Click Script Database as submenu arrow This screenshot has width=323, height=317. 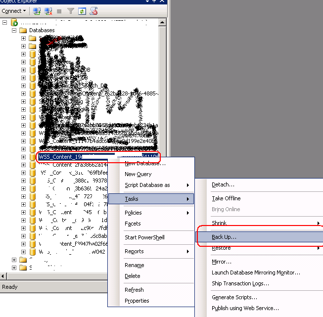[x=188, y=185]
